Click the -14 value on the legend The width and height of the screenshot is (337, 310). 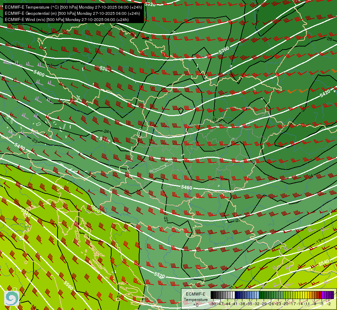coord(300,304)
